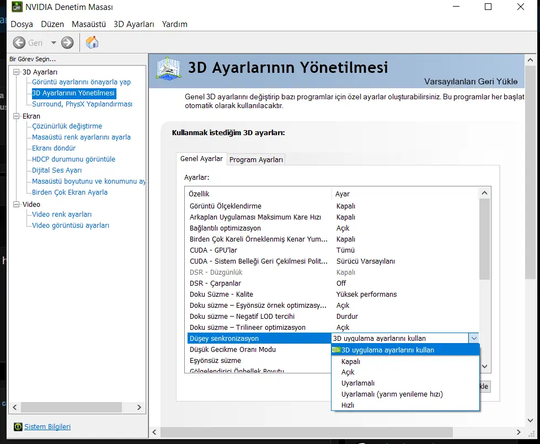The height and width of the screenshot is (444, 540).
Task: Click settings list scroll up arrow
Action: [484, 193]
